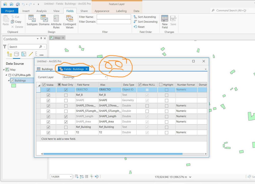Open the Buildings layer symbol swatch
255x184 pixels.
click(x=14, y=86)
